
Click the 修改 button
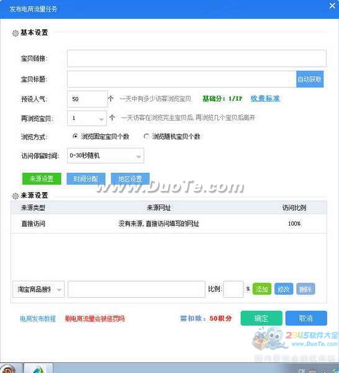[x=284, y=289]
